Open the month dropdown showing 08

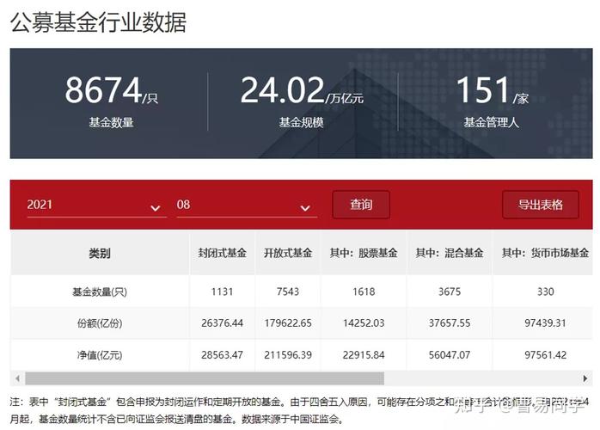coord(247,206)
